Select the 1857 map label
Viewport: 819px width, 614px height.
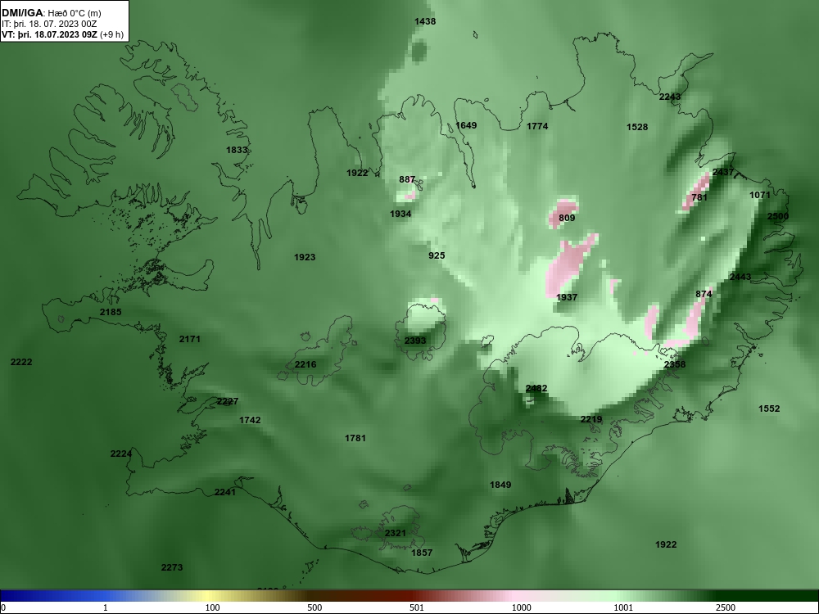422,553
